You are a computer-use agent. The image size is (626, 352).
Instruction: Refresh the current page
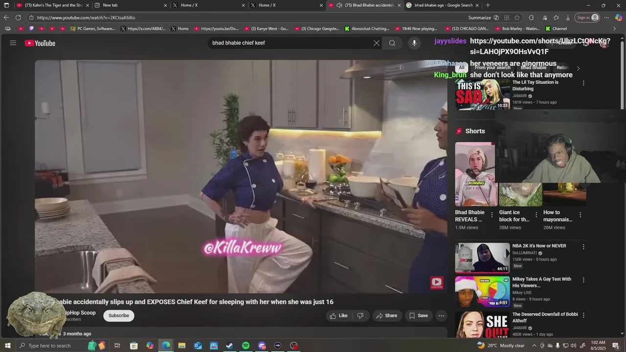point(18,18)
